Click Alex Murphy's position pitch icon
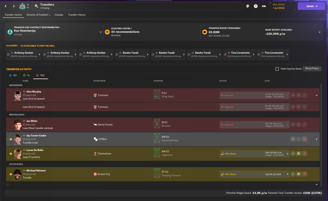This screenshot has height=201, width=328. tap(157, 94)
